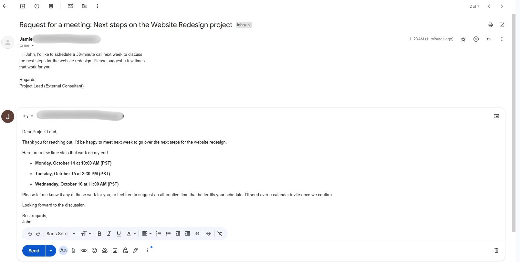Image resolution: width=520 pixels, height=262 pixels.
Task: Open more options for Jamie's message
Action: [502, 39]
